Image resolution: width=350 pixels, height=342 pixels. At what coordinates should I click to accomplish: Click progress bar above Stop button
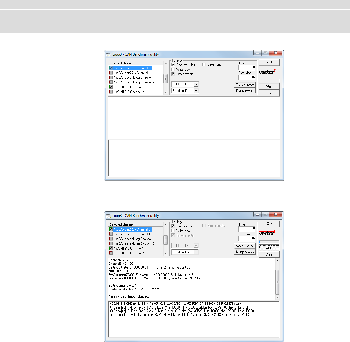[269, 242]
